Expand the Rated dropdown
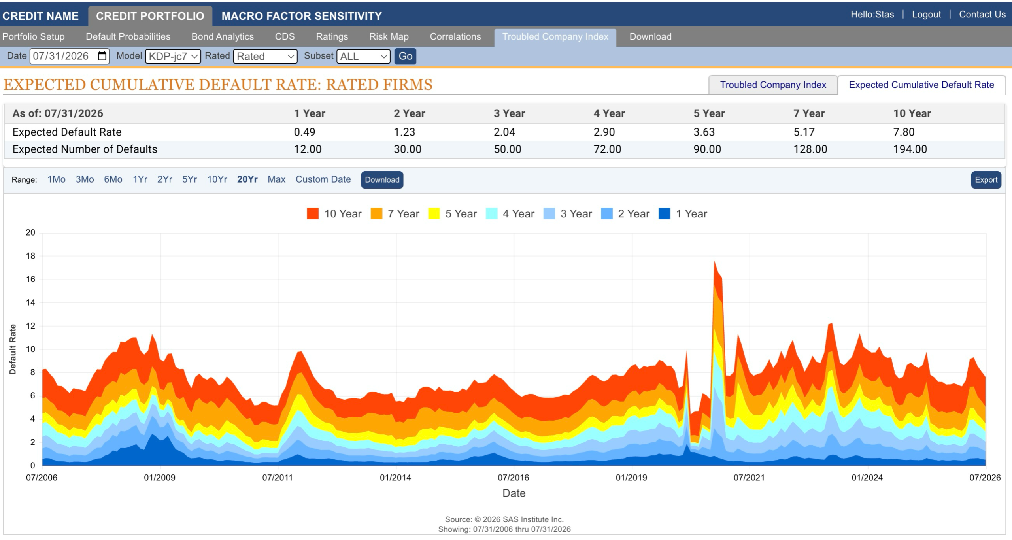Image resolution: width=1012 pixels, height=540 pixels. 265,56
